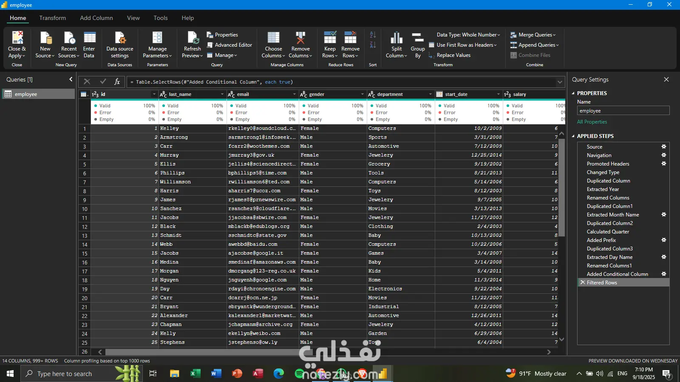The width and height of the screenshot is (680, 382).
Task: Open settings gear for Added Conditional Column
Action: [664, 274]
